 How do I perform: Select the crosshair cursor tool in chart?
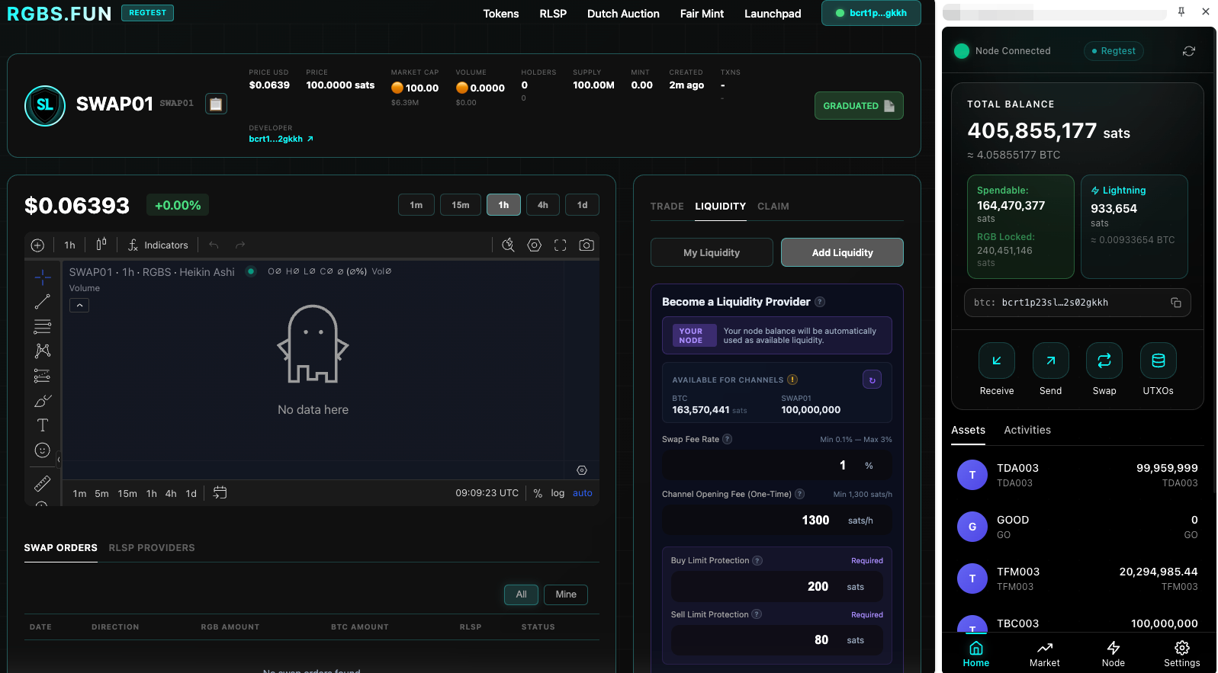[x=43, y=277]
